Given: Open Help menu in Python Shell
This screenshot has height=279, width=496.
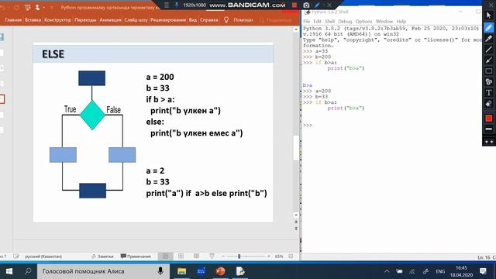Looking at the screenshot, I should pos(401,22).
